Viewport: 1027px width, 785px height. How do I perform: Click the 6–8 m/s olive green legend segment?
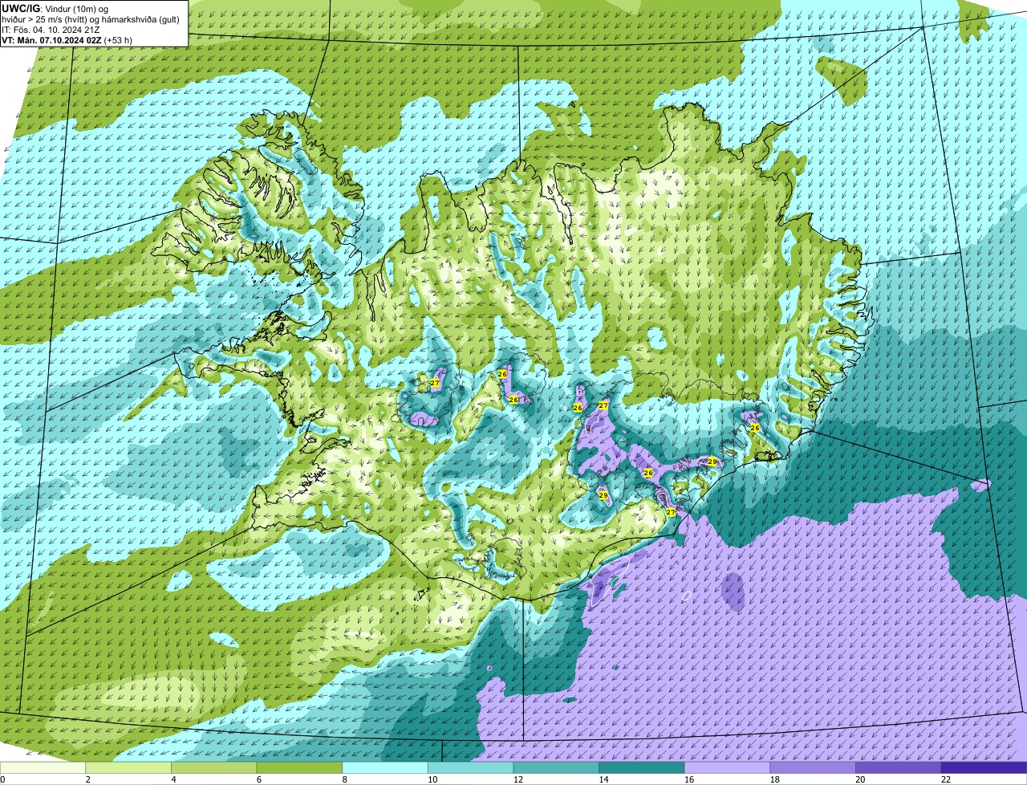(299, 767)
